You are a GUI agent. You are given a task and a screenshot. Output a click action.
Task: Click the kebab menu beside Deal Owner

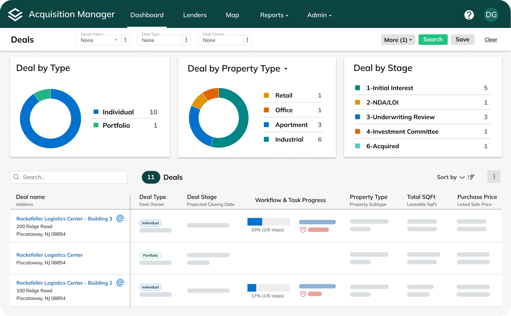[248, 40]
